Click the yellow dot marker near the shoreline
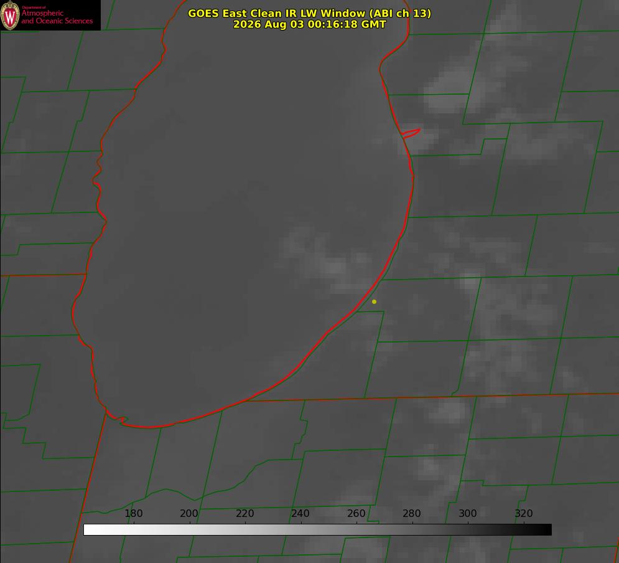Image resolution: width=619 pixels, height=563 pixels. pyautogui.click(x=374, y=301)
